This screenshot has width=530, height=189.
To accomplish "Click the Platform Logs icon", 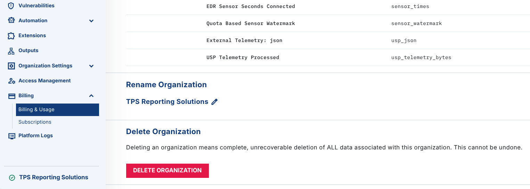I will tap(11, 136).
